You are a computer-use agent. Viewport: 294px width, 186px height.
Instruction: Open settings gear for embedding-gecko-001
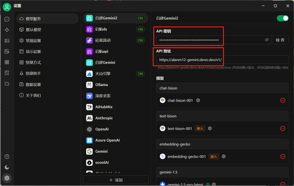224,156
